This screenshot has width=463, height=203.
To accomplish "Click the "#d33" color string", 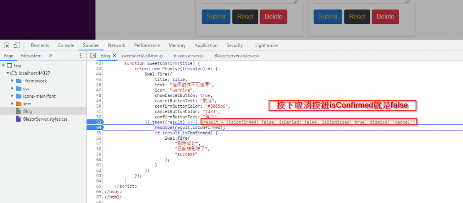I will pyautogui.click(x=211, y=112).
